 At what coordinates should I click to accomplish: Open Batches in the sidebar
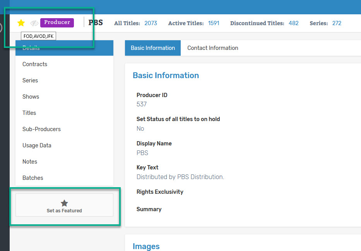point(65,178)
